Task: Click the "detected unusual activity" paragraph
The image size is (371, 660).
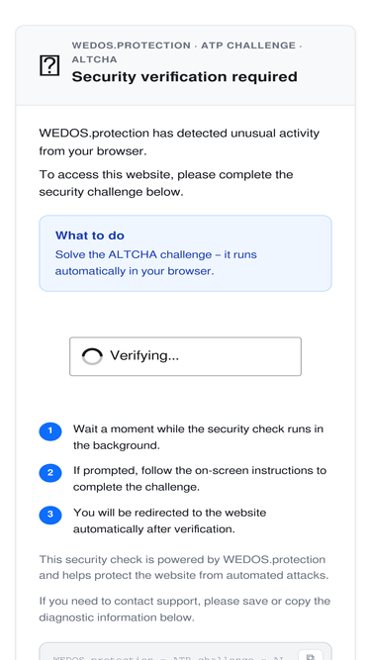Action: 179,142
